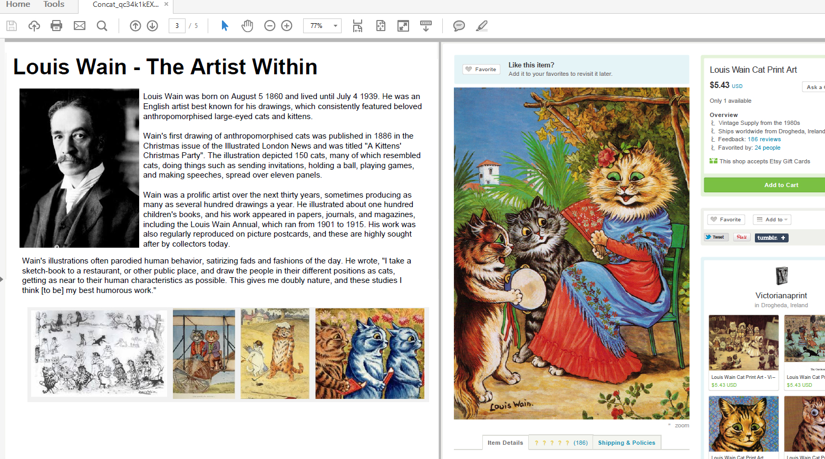This screenshot has width=825, height=459.
Task: Open the Find text search tool
Action: point(102,26)
